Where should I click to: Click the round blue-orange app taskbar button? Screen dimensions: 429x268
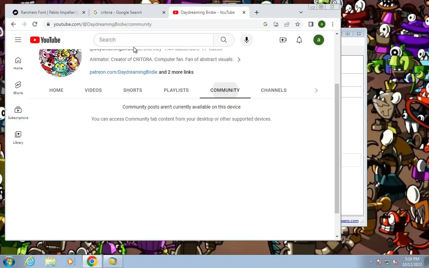point(113,261)
